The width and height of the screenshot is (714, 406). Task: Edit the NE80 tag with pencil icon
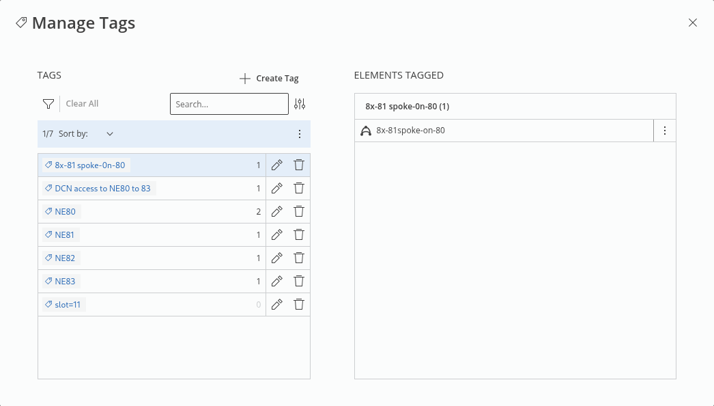pos(276,212)
